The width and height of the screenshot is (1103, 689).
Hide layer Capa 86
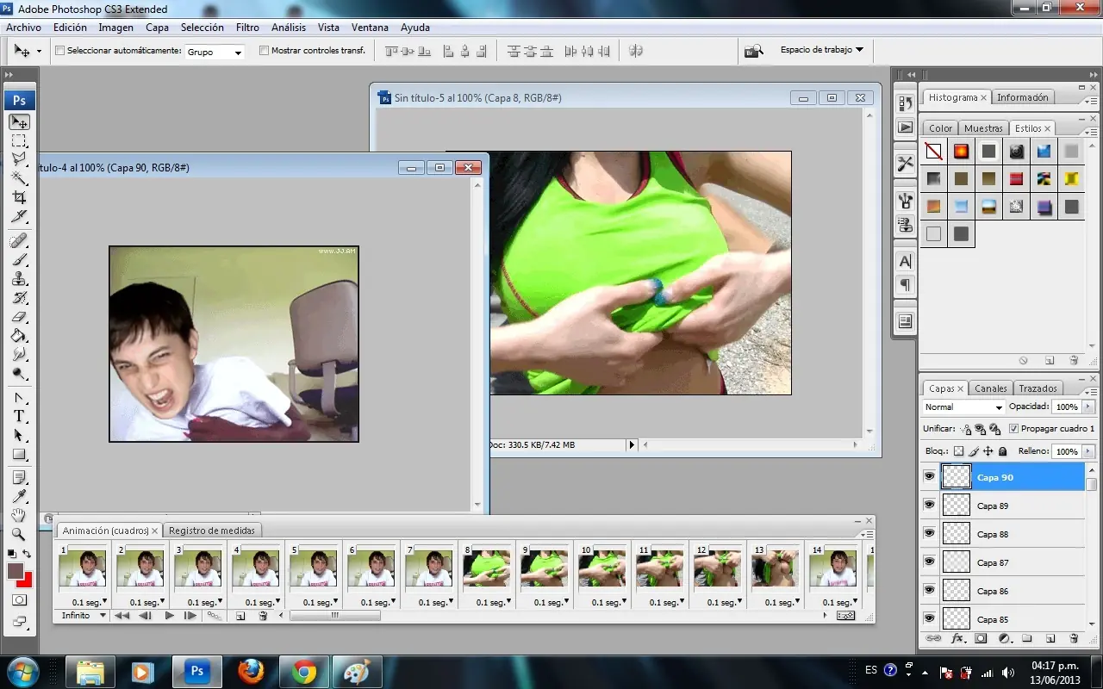pyautogui.click(x=929, y=590)
